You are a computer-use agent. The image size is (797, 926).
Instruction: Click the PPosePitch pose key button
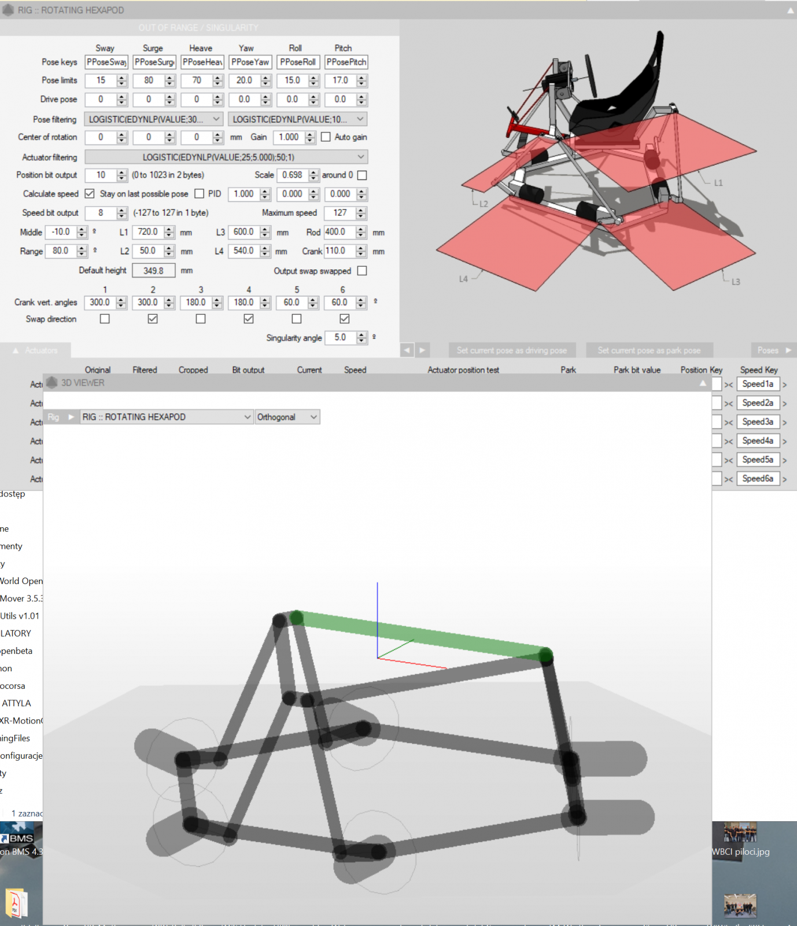tap(346, 62)
